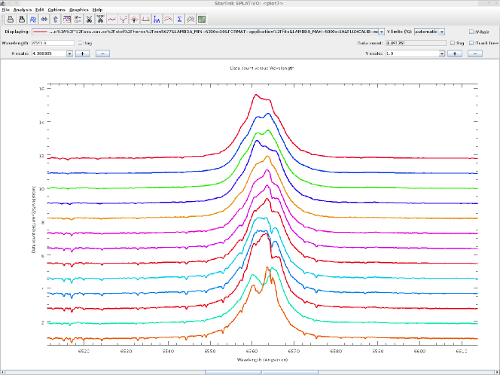Screen dimensions: 500x375
Task: Open the line ranges red-bars icon
Action: point(145,20)
